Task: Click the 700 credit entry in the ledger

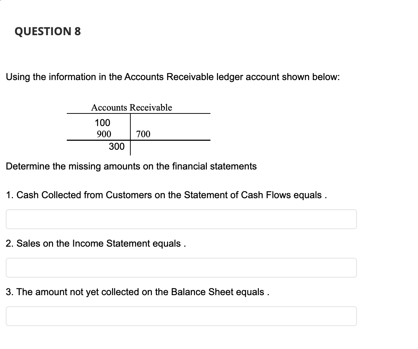Action: click(143, 134)
